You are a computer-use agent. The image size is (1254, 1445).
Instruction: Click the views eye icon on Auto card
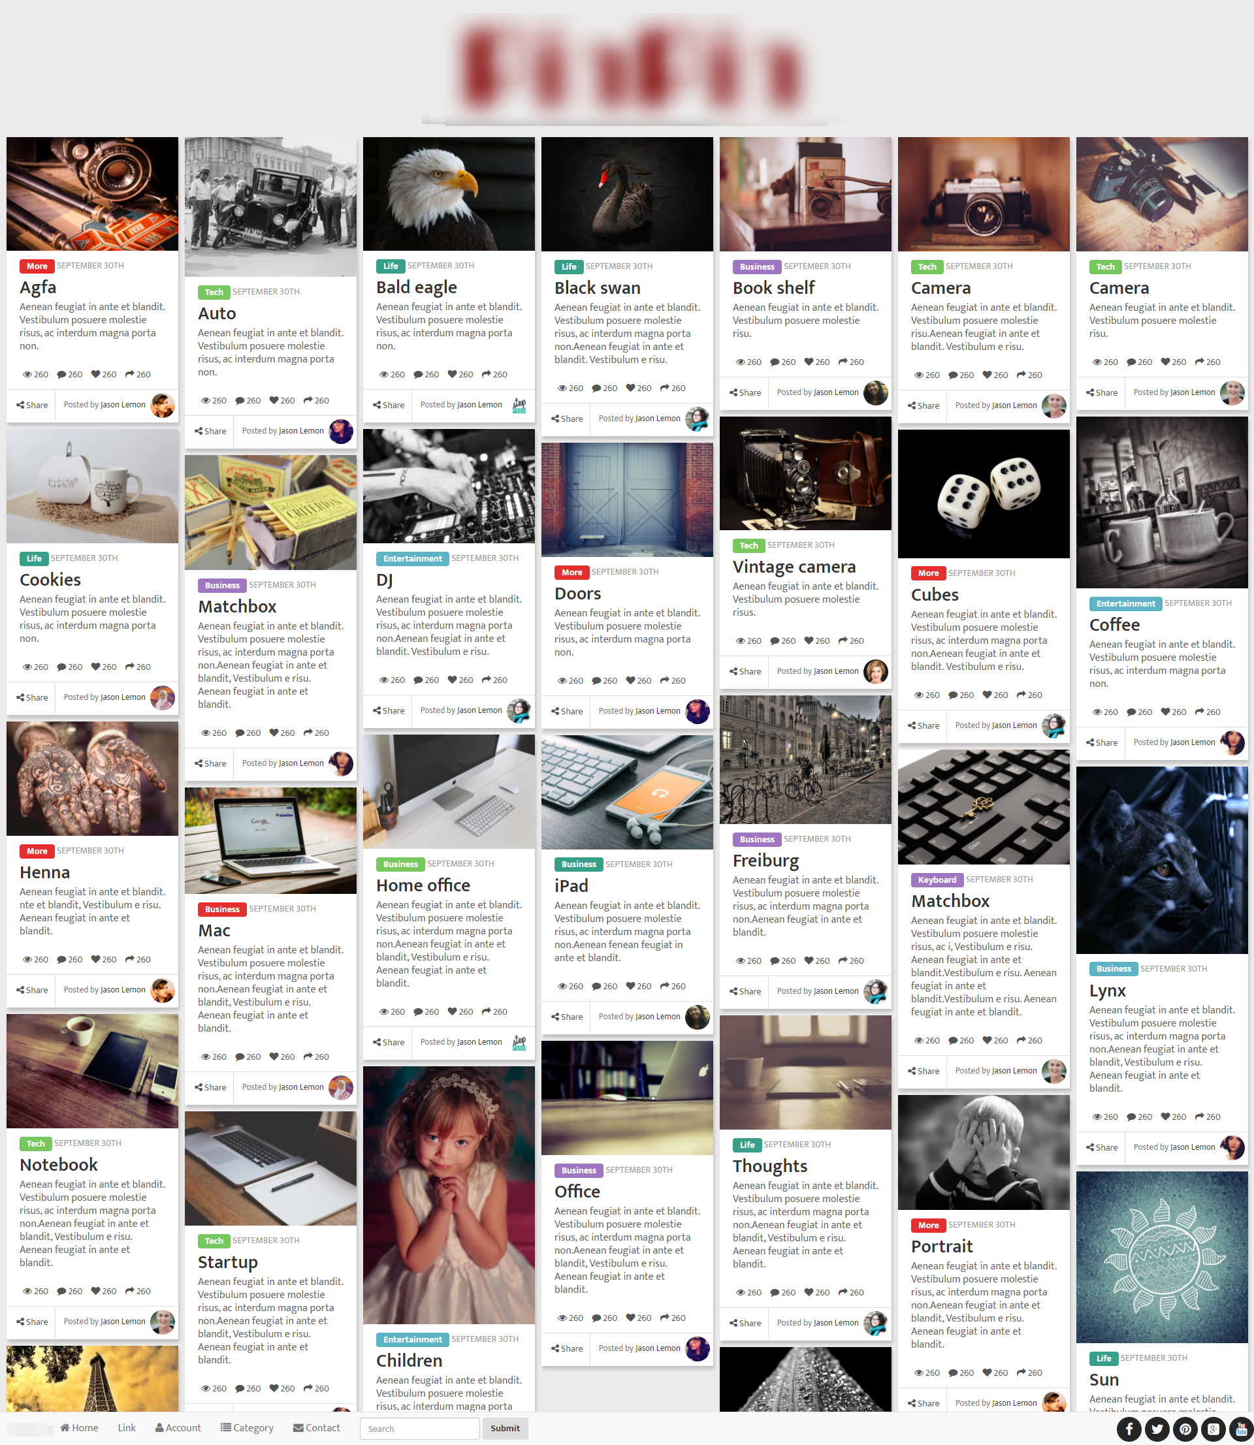click(x=206, y=401)
